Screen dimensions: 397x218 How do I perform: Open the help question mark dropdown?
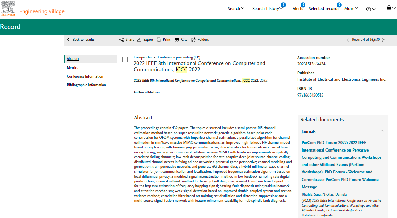371,9
